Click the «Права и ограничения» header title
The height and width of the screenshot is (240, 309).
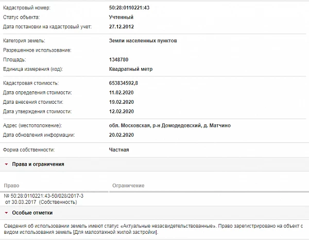pyautogui.click(x=38, y=164)
